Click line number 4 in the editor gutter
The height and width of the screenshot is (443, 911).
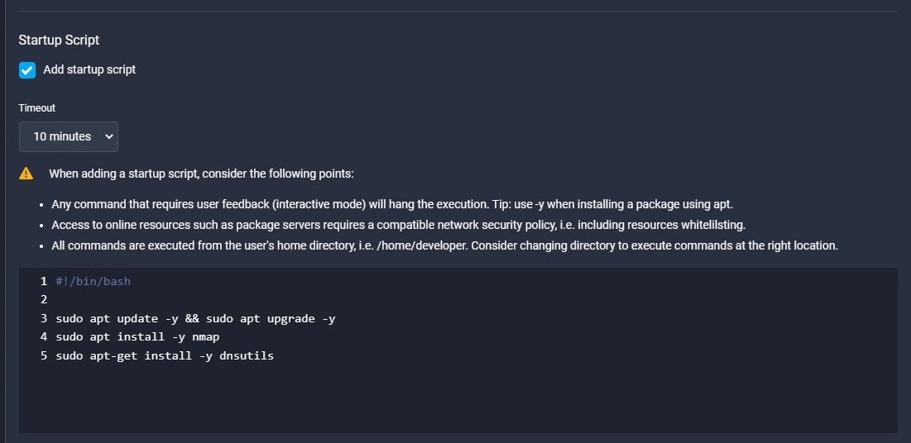pyautogui.click(x=44, y=336)
